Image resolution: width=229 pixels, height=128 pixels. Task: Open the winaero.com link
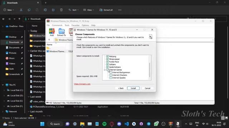pos(82,84)
